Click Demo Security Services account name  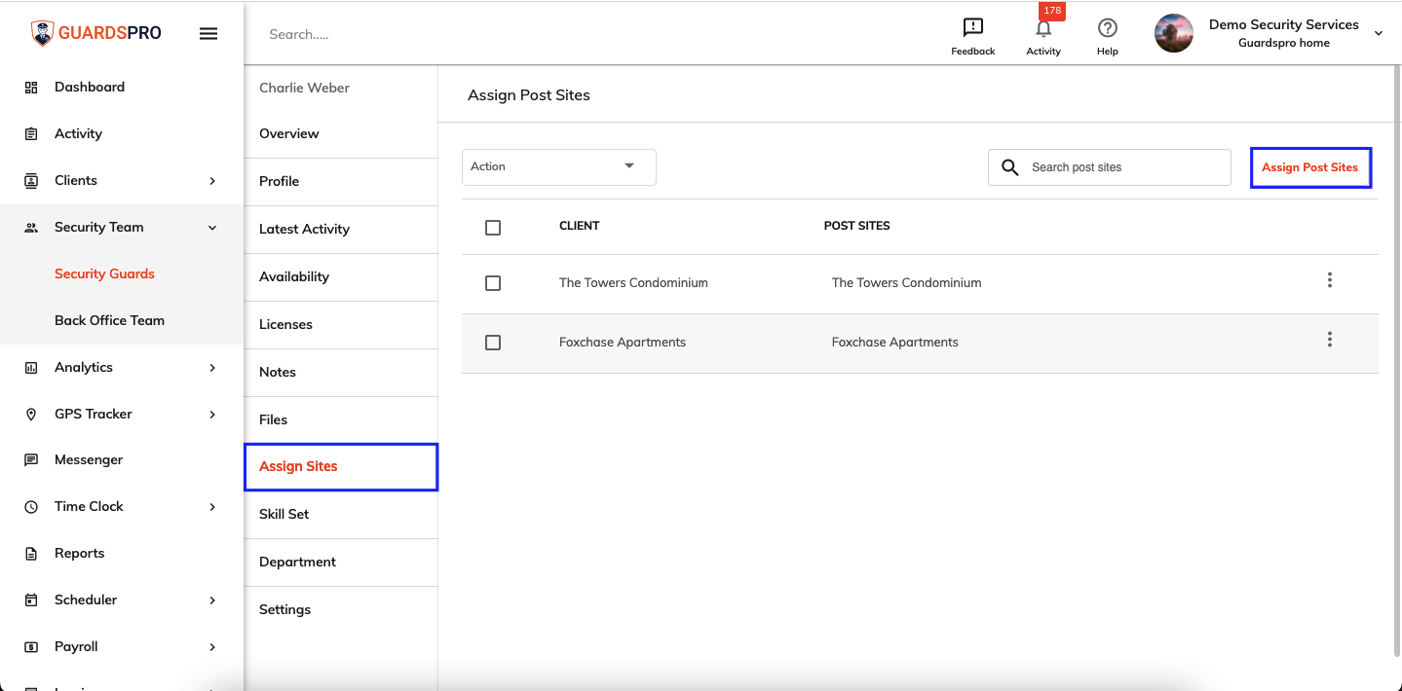click(x=1284, y=25)
